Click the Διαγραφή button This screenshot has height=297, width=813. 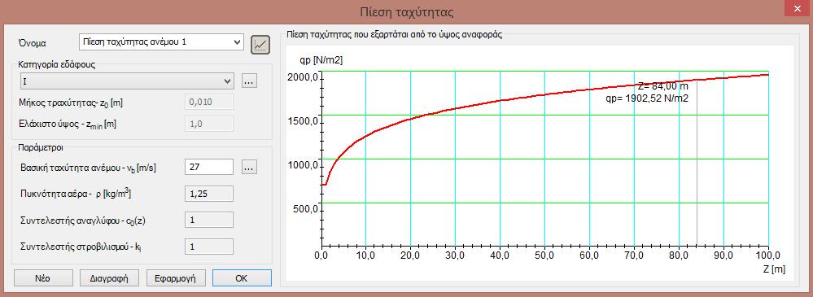110,277
